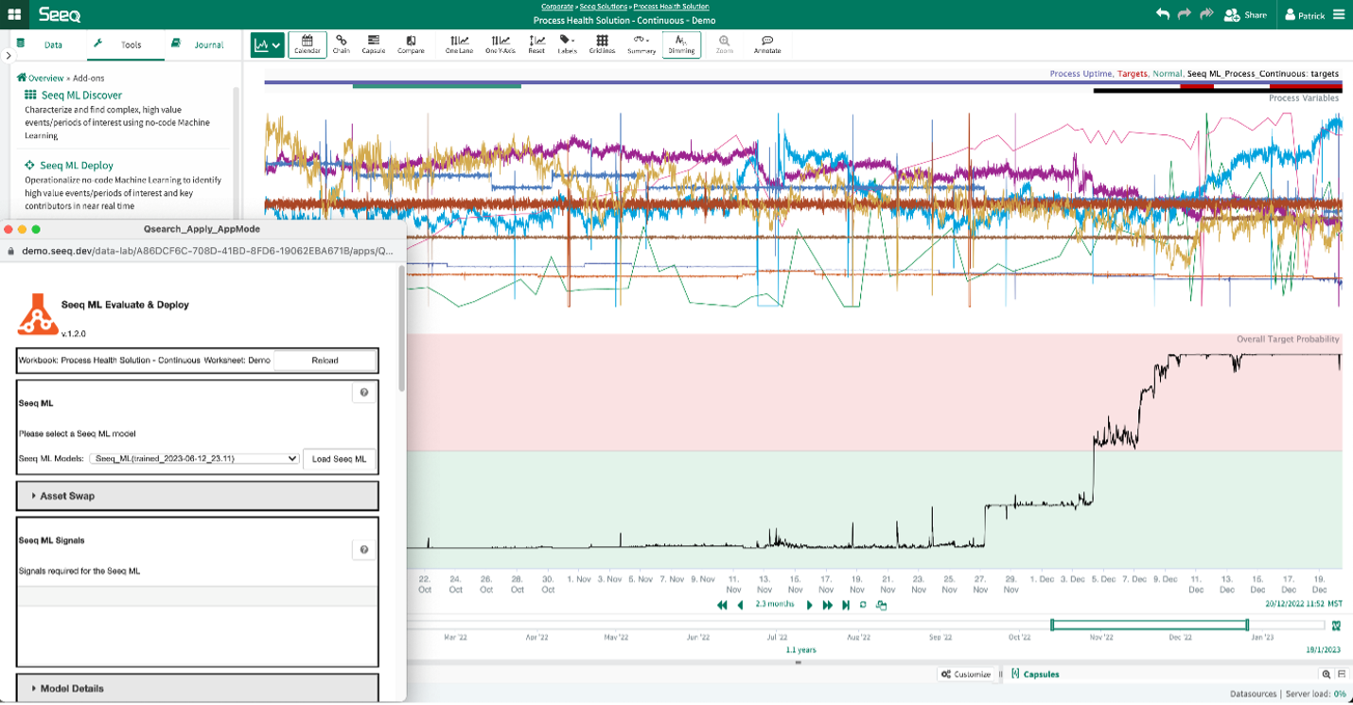Open the Compare view tool
1353x705 pixels.
pos(411,44)
